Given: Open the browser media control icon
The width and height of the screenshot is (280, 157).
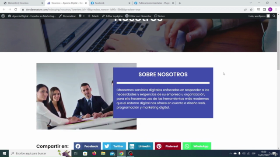Looking at the screenshot, I should [259, 10].
